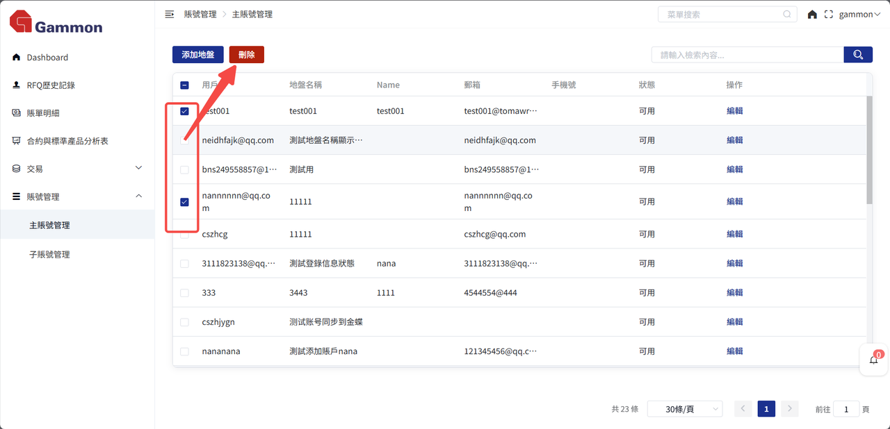Image resolution: width=890 pixels, height=429 pixels.
Task: Click the blue search magnifier button
Action: (x=858, y=55)
